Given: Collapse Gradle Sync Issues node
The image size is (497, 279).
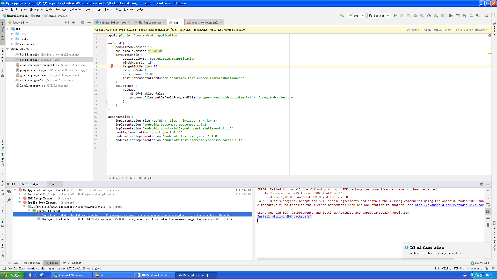Looking at the screenshot, I should coord(19,203).
